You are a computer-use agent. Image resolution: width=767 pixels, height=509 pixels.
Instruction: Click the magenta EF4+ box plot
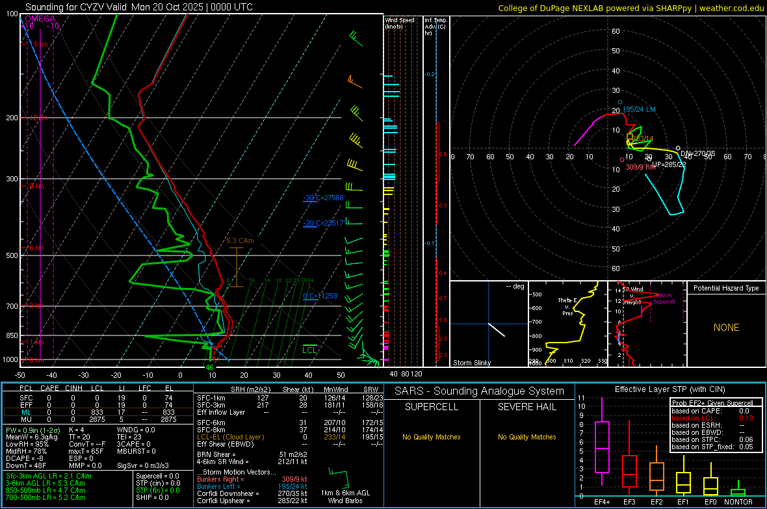click(x=602, y=441)
